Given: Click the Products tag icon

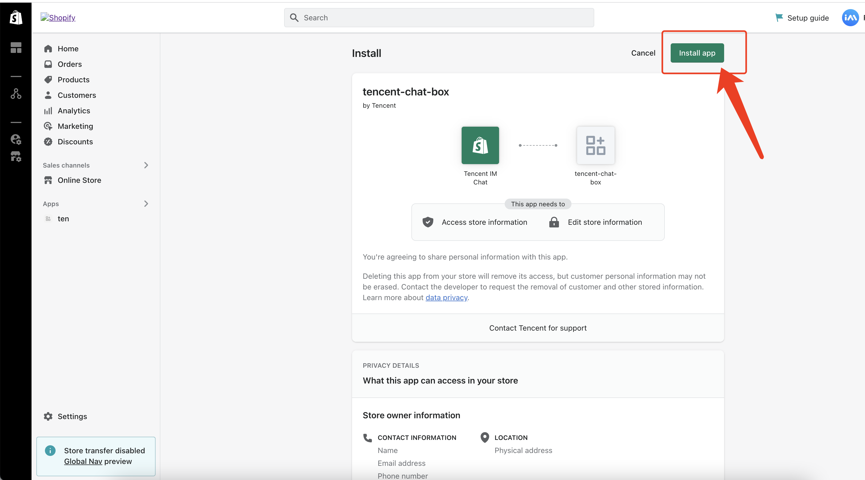Looking at the screenshot, I should click(x=48, y=80).
